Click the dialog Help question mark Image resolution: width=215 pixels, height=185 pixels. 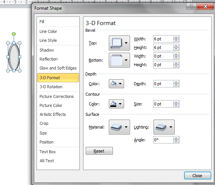pyautogui.click(x=191, y=6)
